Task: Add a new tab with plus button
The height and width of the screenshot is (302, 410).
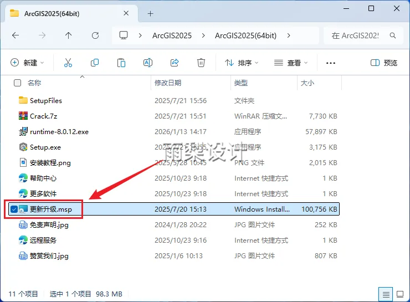Action: pos(150,14)
